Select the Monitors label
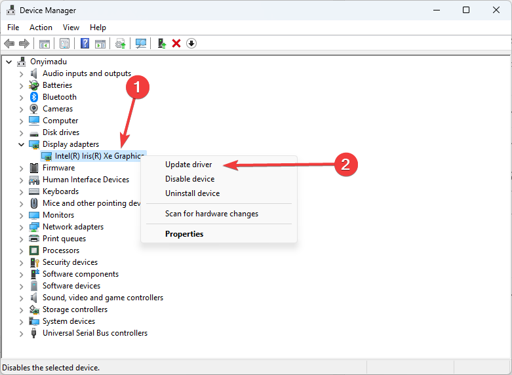Screen dimensions: 512x375 click(x=58, y=215)
